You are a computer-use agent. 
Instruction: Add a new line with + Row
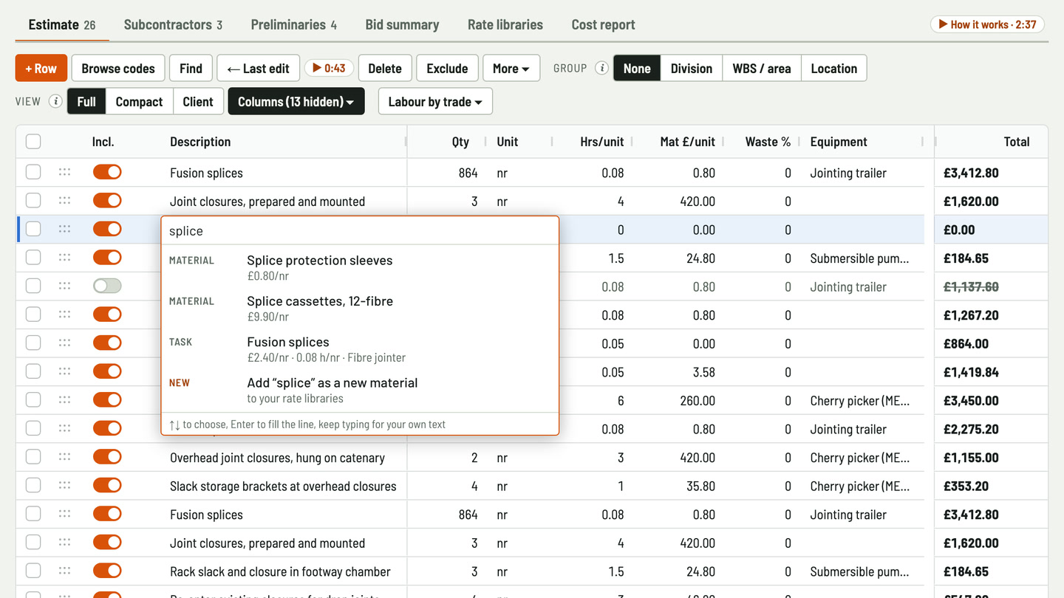click(x=41, y=69)
